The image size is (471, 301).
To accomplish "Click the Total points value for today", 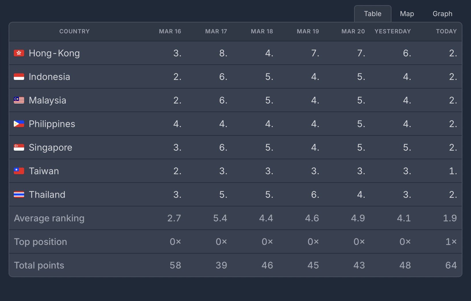I will (451, 265).
